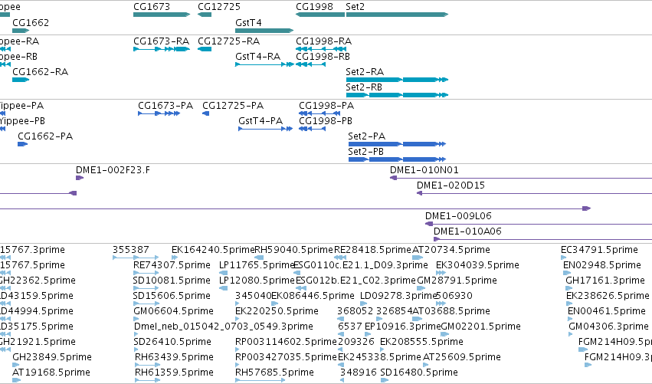Click the Set2-RB transcript label
652x384 pixels.
point(364,87)
